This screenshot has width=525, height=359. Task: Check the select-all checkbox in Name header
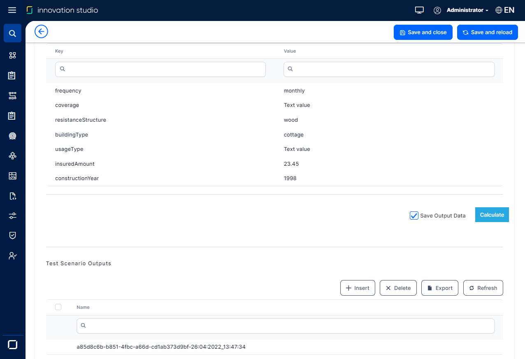pyautogui.click(x=58, y=307)
